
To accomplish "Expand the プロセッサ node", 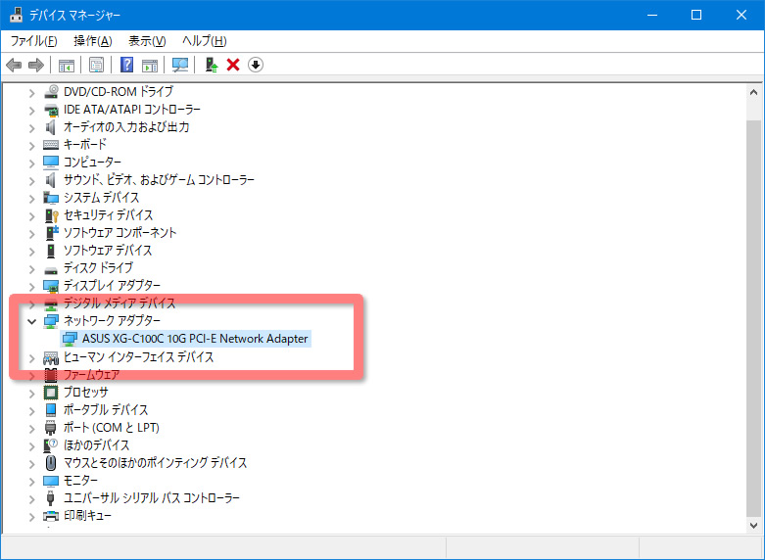I will (31, 394).
